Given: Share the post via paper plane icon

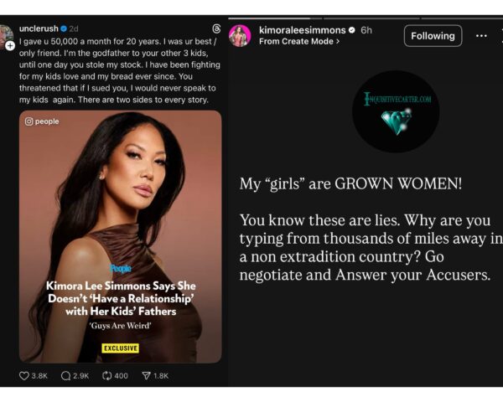Looking at the screenshot, I should point(147,376).
